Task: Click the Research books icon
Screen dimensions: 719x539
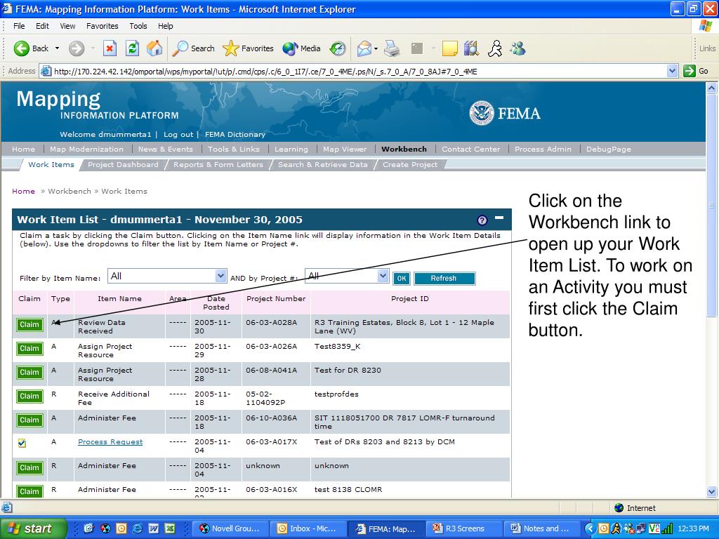Action: coord(471,48)
